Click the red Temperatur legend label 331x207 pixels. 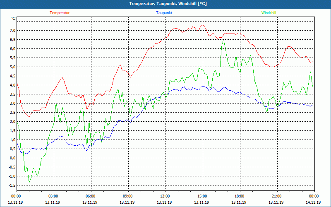click(60, 13)
